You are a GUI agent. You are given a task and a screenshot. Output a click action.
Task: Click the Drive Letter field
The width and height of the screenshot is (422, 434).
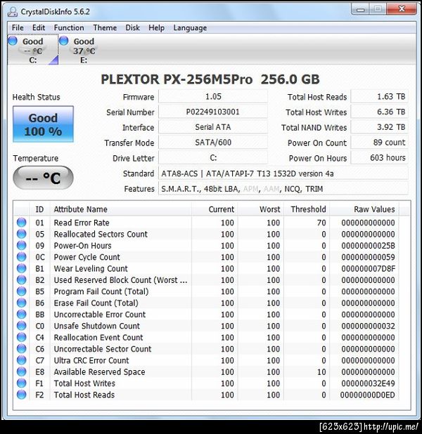point(213,158)
